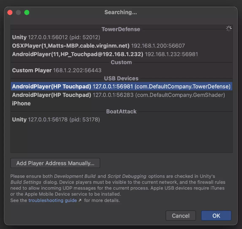Click the loading spinner icon

coord(229,29)
